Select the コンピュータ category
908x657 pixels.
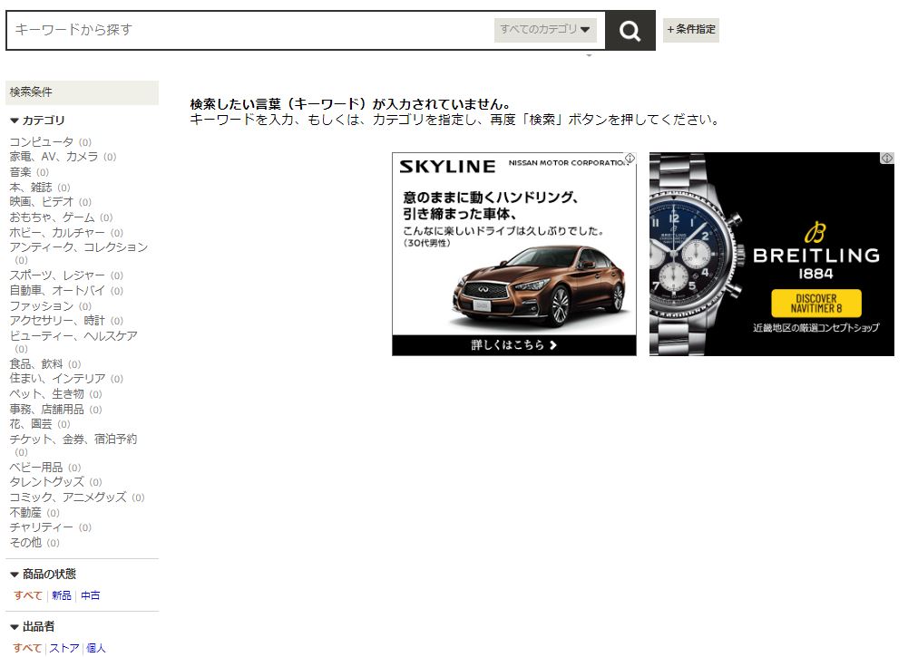pos(41,141)
